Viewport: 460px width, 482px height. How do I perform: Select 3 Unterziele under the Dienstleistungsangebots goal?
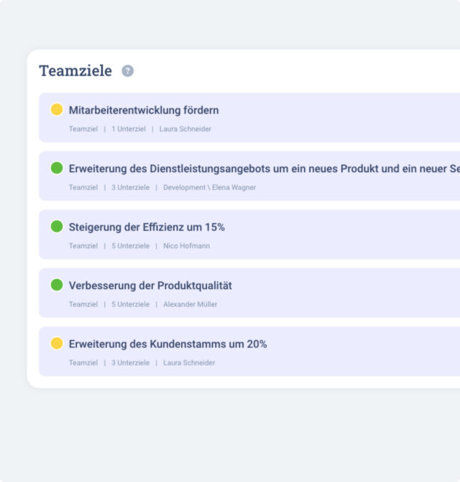pos(131,187)
